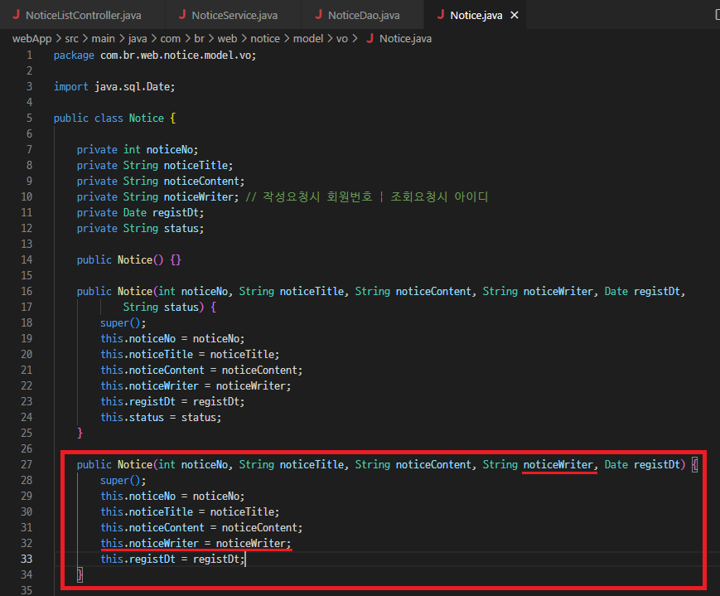Click 'this.noticeNo' on line 19
This screenshot has width=720, height=596.
[x=138, y=339]
